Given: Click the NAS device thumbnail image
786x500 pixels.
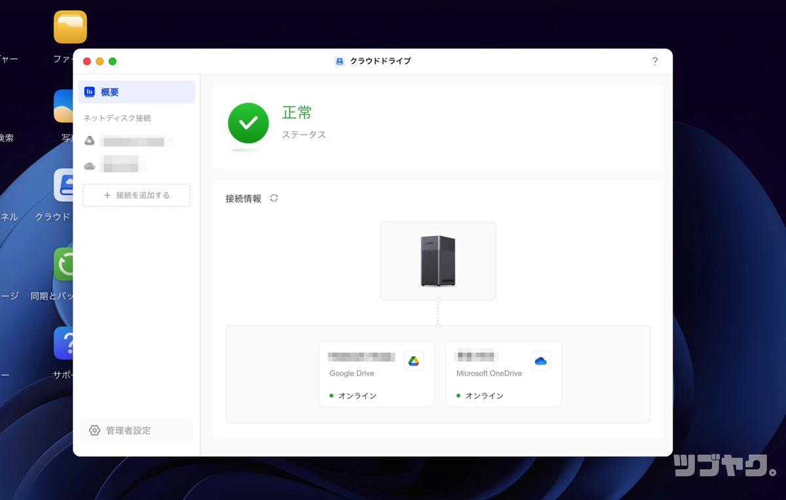Looking at the screenshot, I should [x=438, y=260].
